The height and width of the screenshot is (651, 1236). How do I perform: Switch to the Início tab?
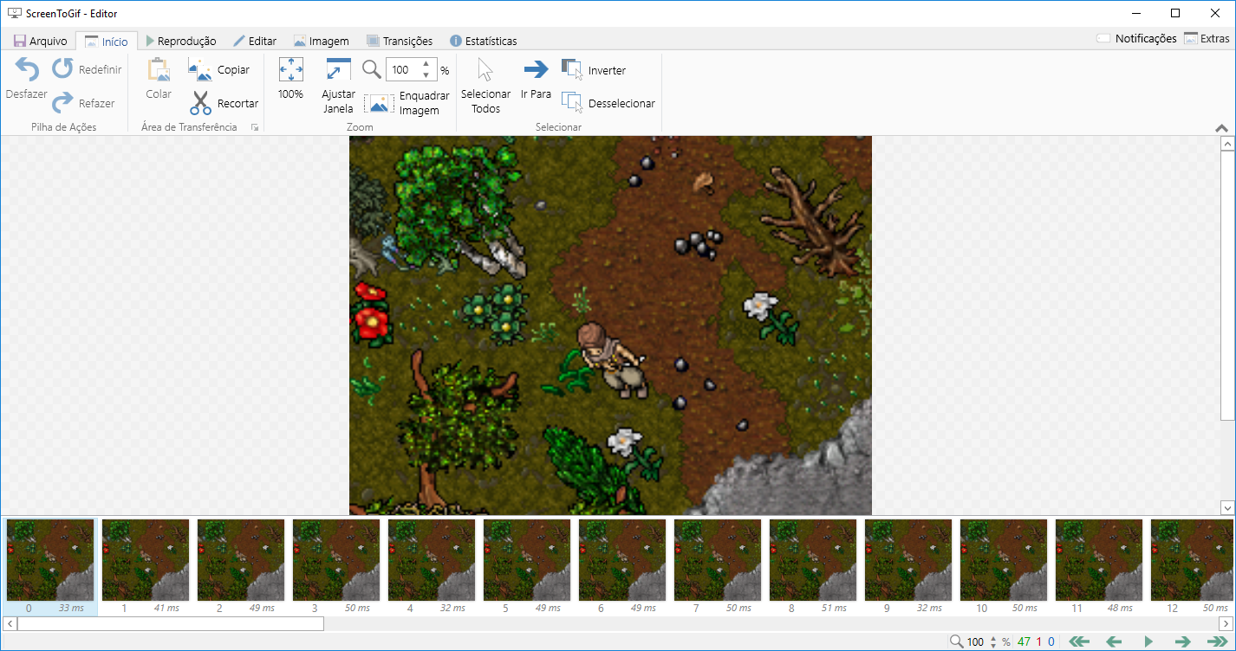(106, 41)
